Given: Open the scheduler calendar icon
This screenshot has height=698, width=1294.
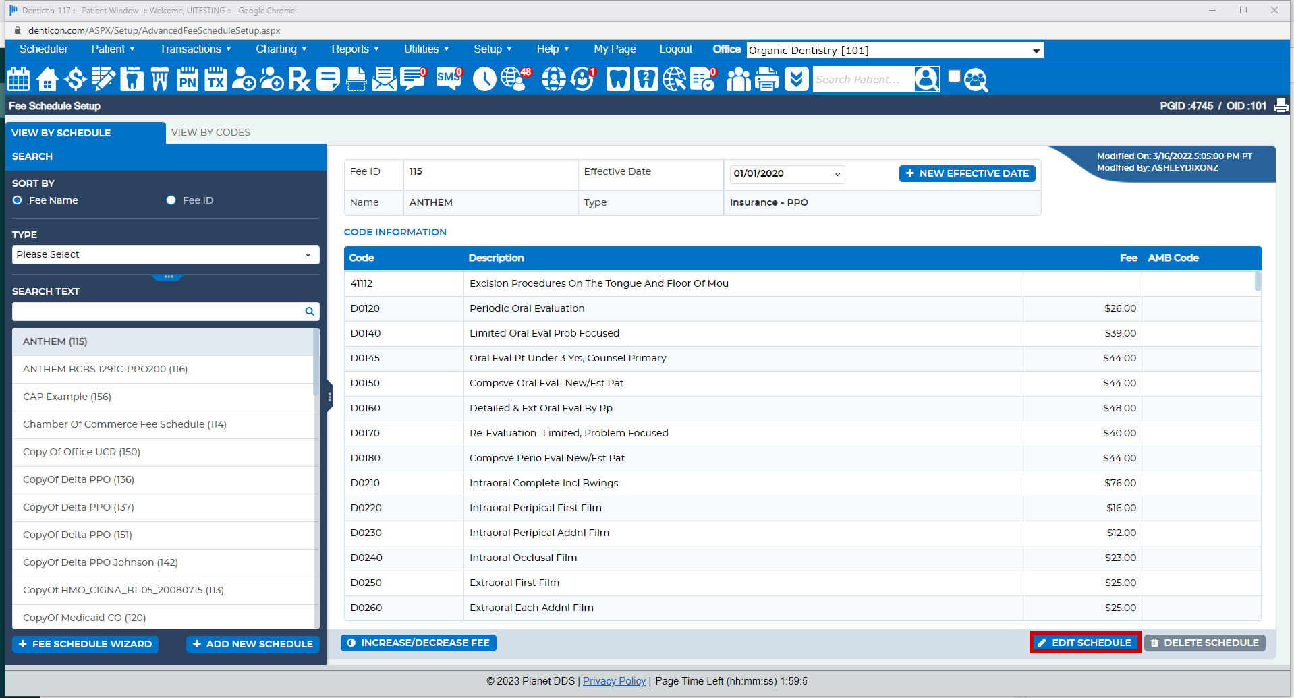Looking at the screenshot, I should point(18,80).
